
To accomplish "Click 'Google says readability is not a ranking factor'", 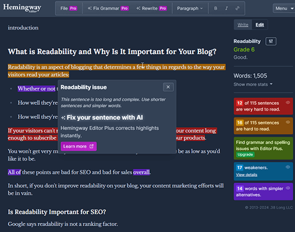I will pyautogui.click(x=63, y=224).
